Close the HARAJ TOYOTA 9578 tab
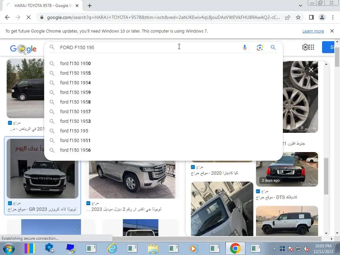The height and width of the screenshot is (255, 340). [x=77, y=6]
